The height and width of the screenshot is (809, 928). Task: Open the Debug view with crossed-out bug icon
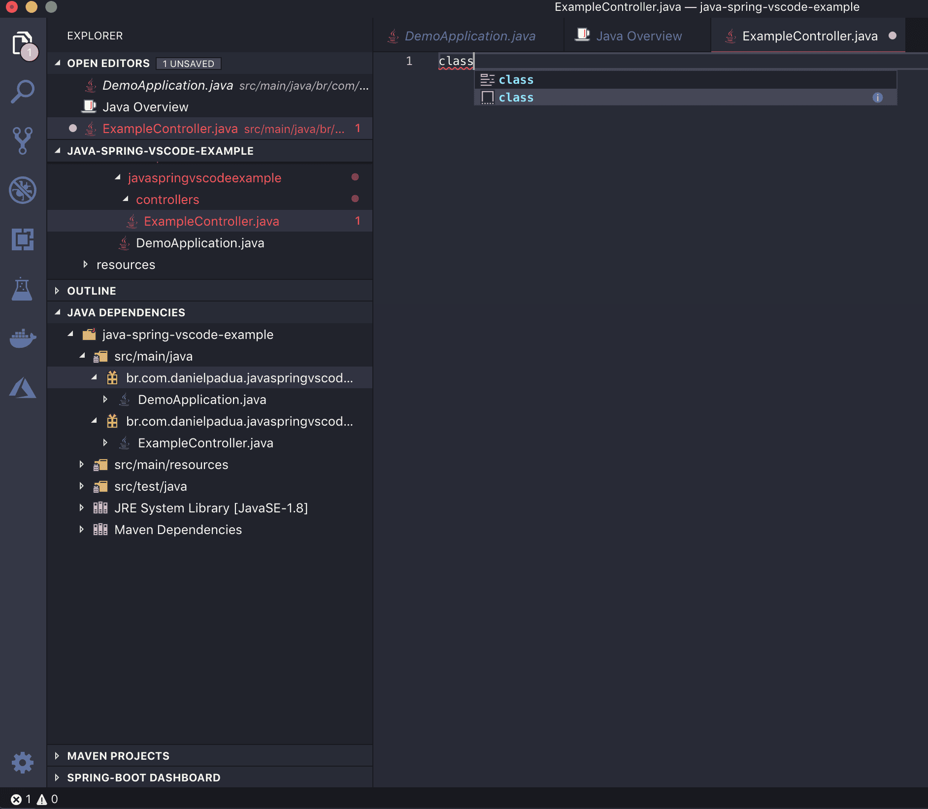pyautogui.click(x=23, y=191)
